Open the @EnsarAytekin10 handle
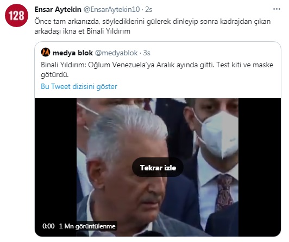289x242 pixels. (x=112, y=9)
